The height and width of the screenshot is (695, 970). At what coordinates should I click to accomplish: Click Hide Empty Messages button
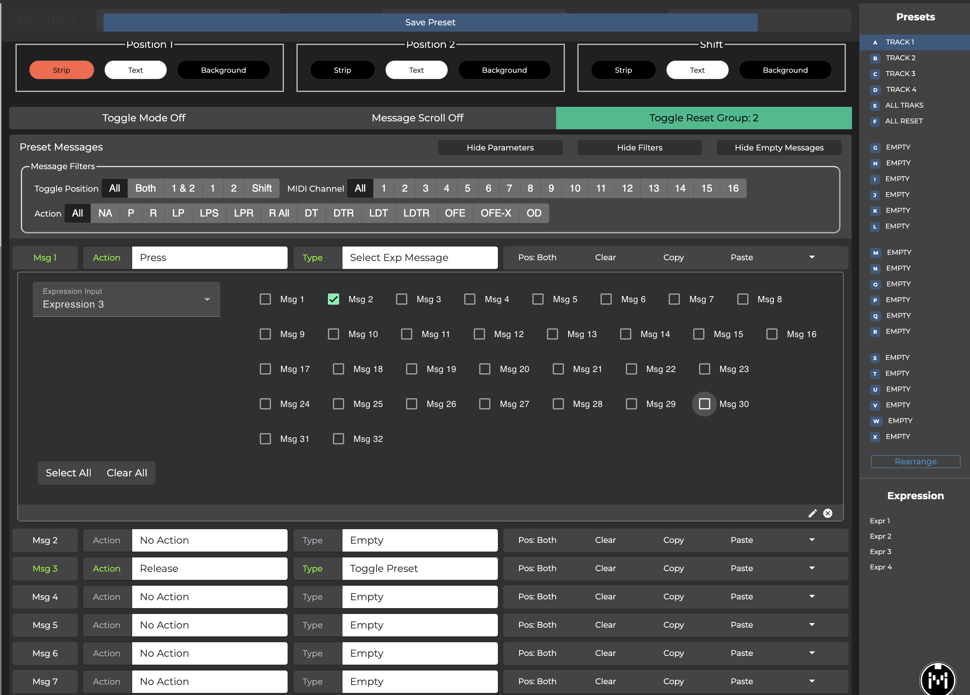(x=778, y=148)
